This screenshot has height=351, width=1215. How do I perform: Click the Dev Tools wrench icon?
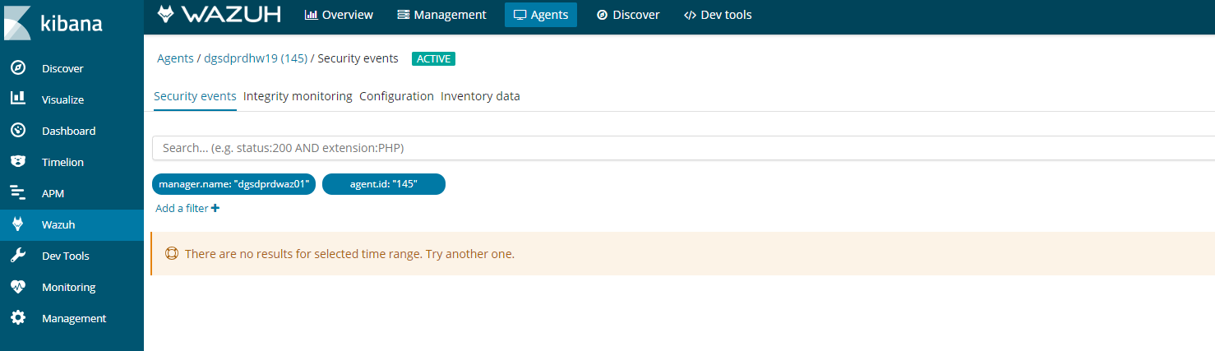[17, 256]
